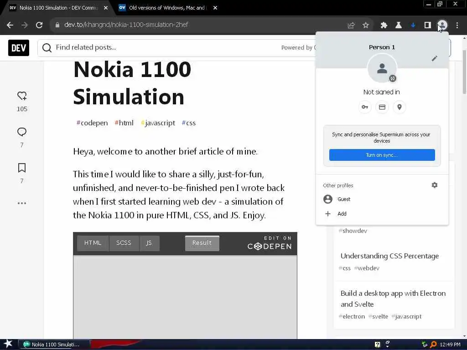Open the three-dot browser menu
Viewport: 467px width, 350px height.
pyautogui.click(x=457, y=26)
